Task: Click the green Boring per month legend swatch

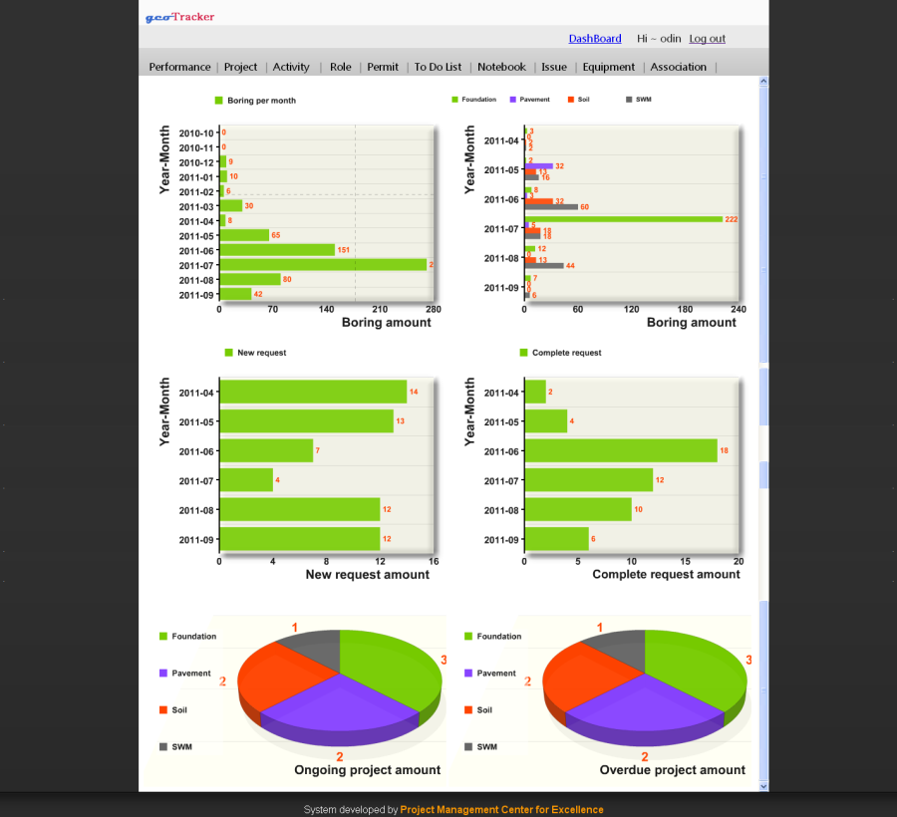Action: point(218,101)
